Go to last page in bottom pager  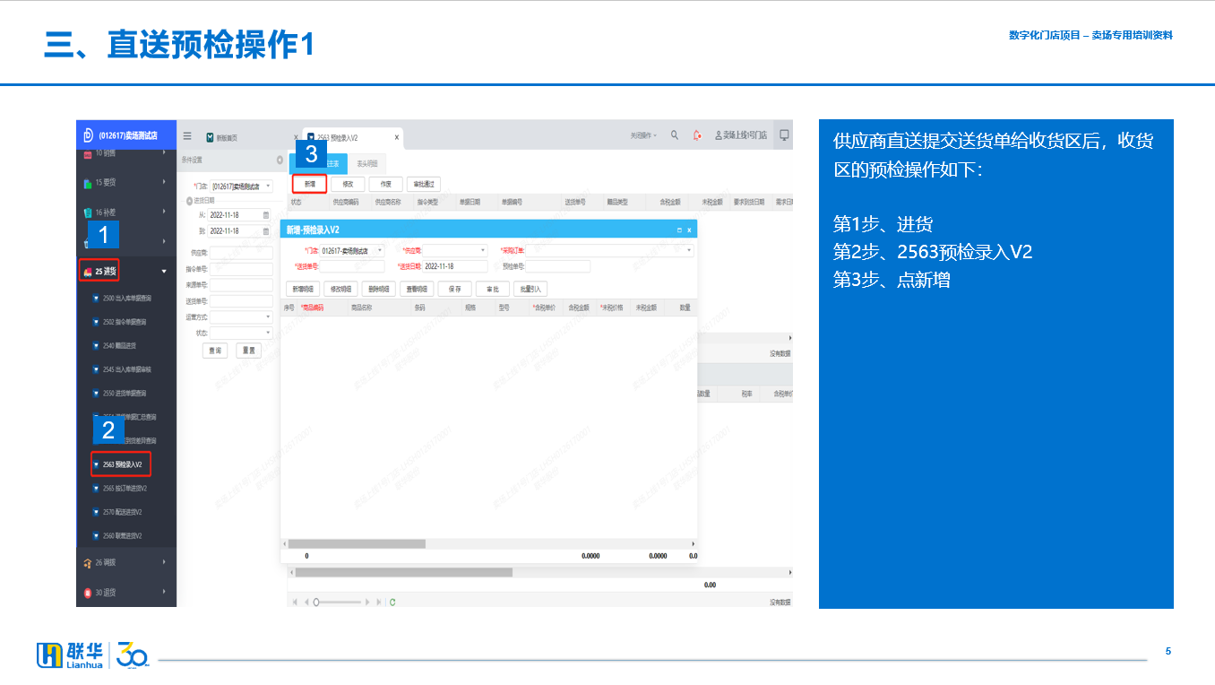click(379, 602)
